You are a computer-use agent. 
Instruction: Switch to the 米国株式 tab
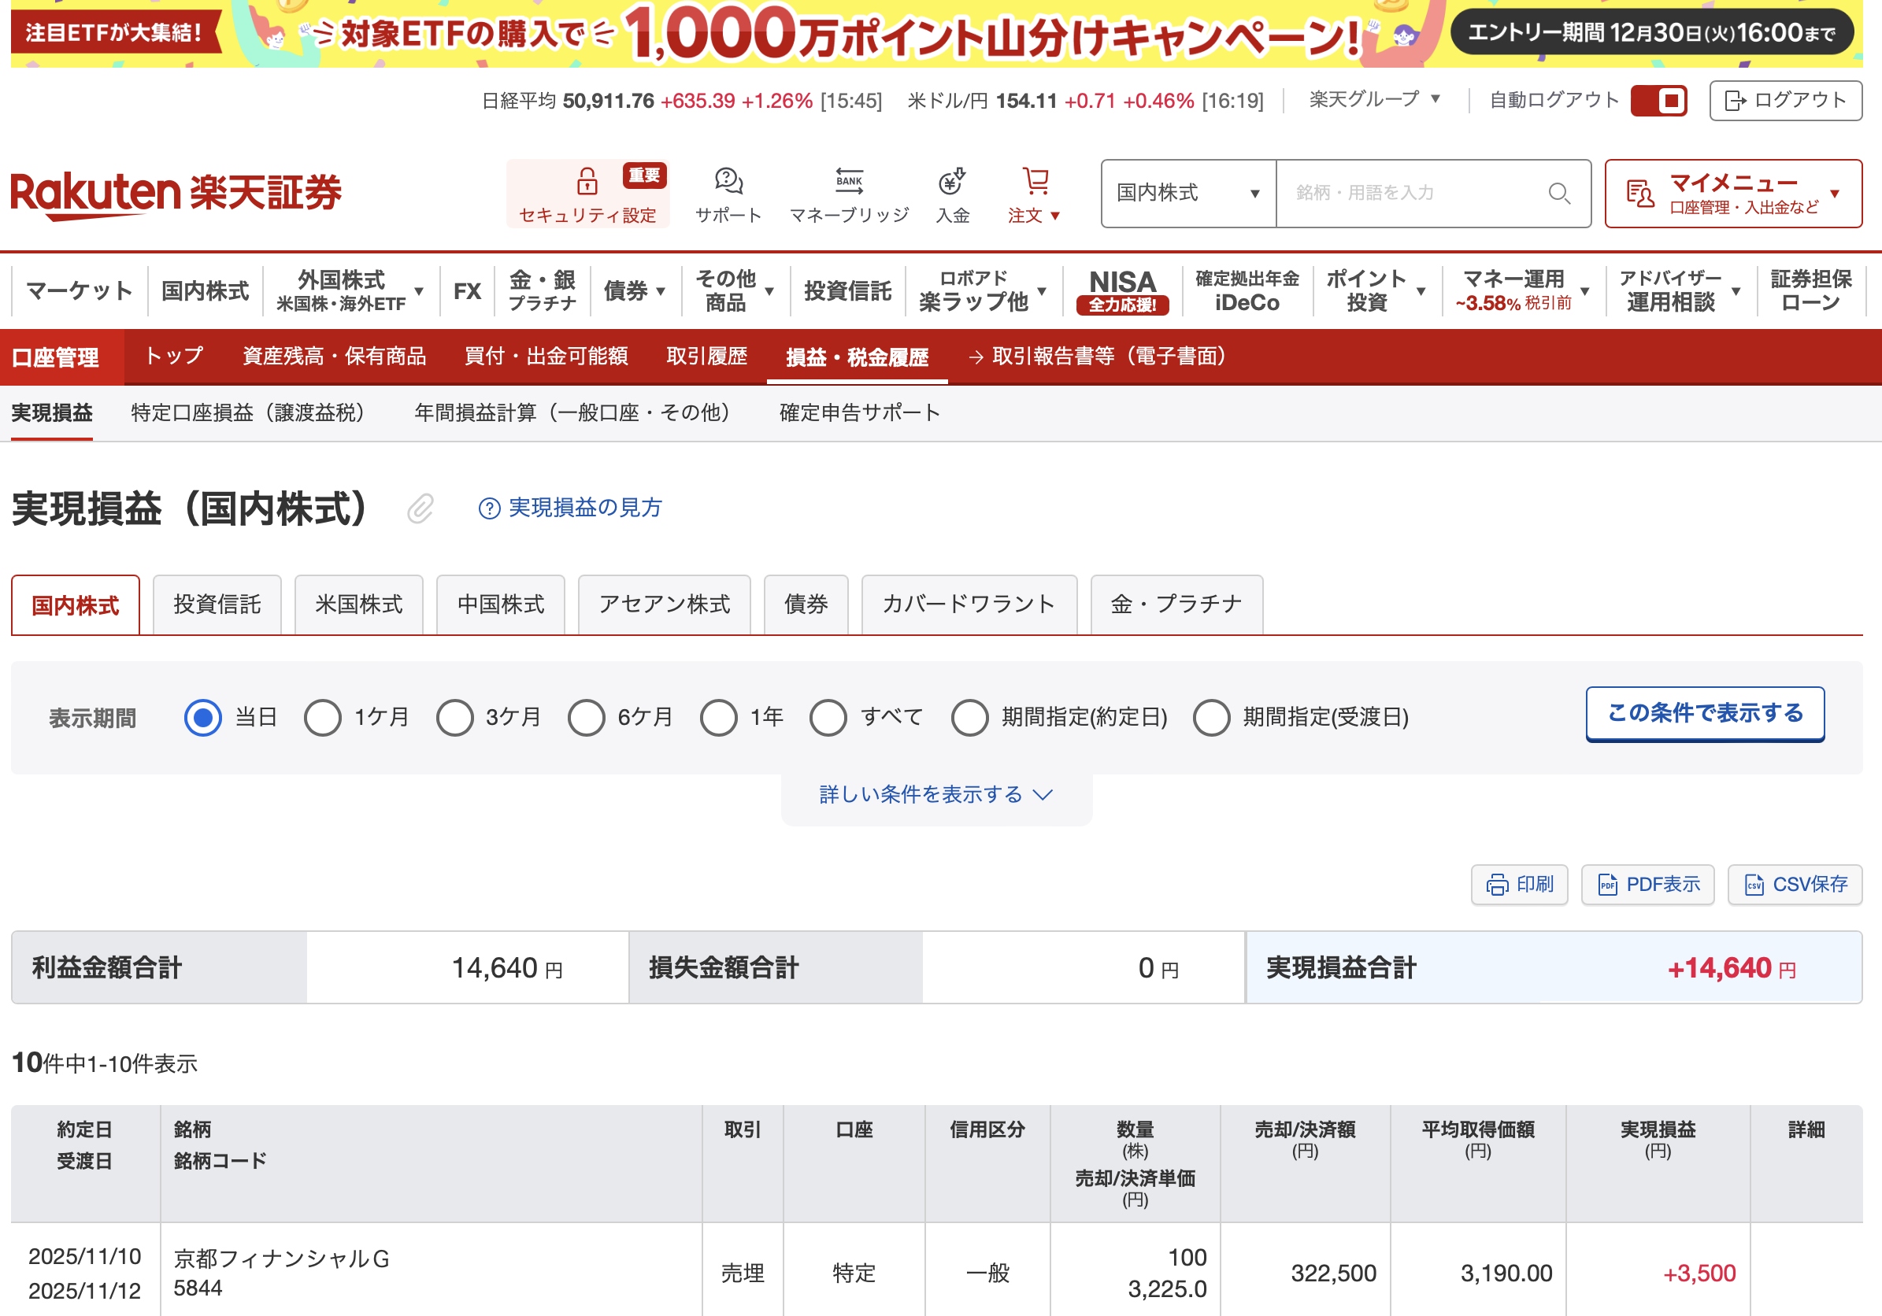[358, 604]
